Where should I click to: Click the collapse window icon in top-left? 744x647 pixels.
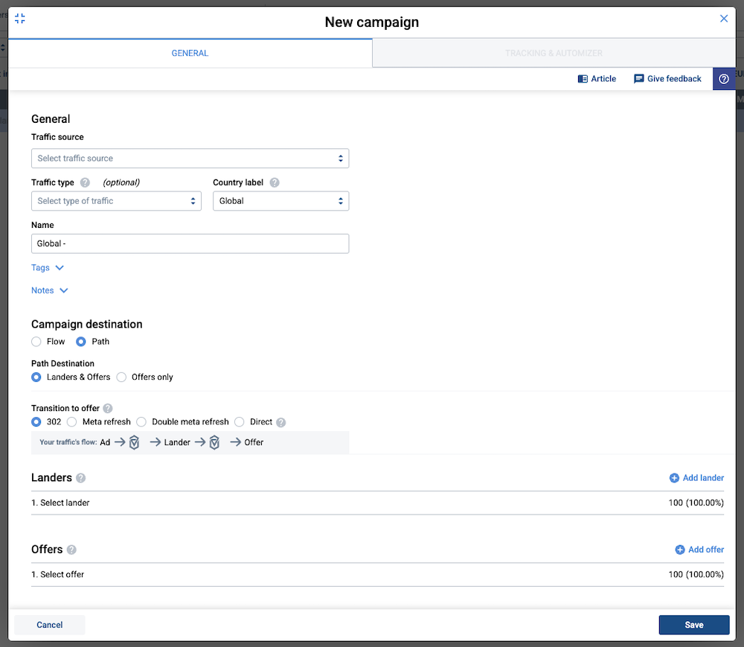click(x=20, y=19)
